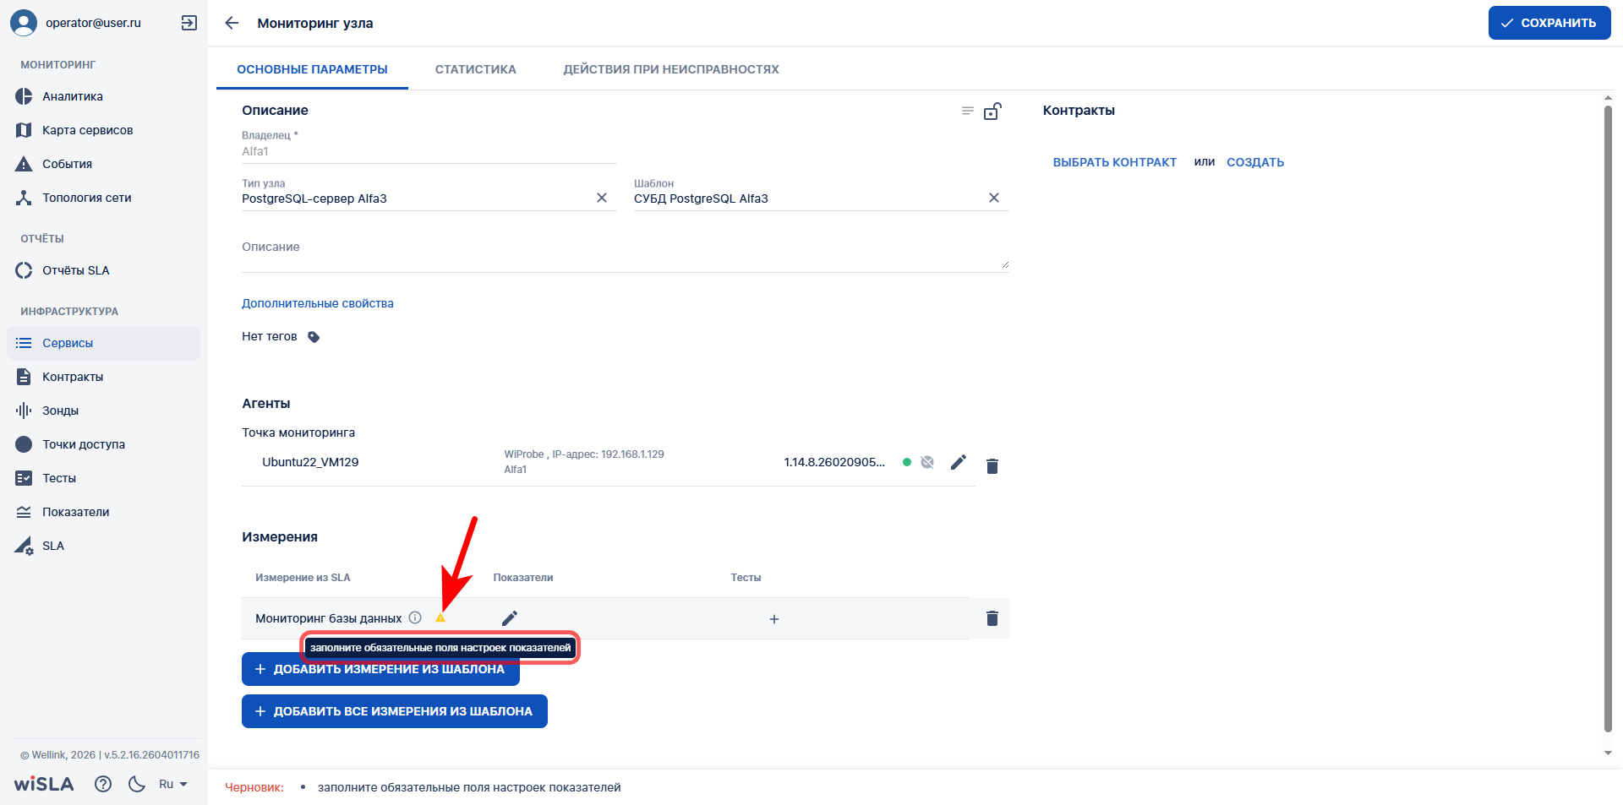Viewport: 1623px width, 805px height.
Task: Log out using the exit icon
Action: (189, 23)
